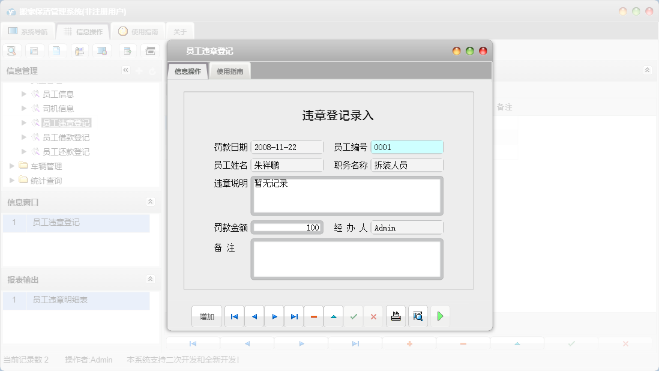Go to the next record using the right arrow icon
This screenshot has height=371, width=659.
click(274, 316)
